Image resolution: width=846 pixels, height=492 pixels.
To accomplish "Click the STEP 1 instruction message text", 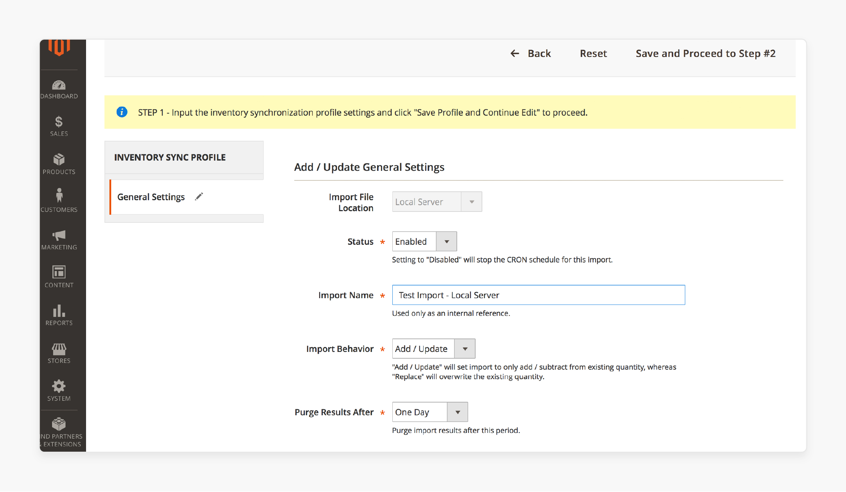I will 363,112.
